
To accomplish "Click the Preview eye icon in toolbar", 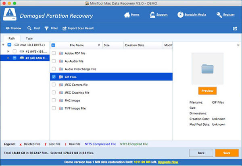I will (8, 28).
